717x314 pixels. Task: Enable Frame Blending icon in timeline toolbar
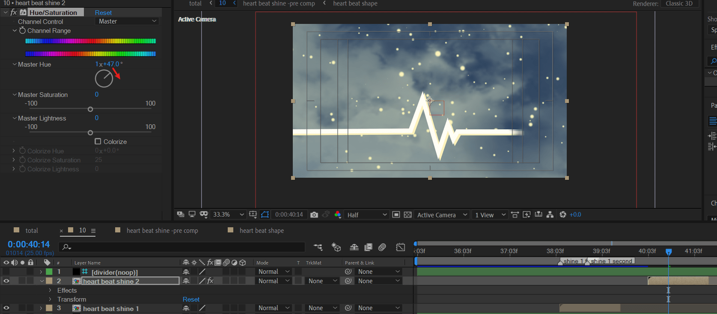(368, 247)
